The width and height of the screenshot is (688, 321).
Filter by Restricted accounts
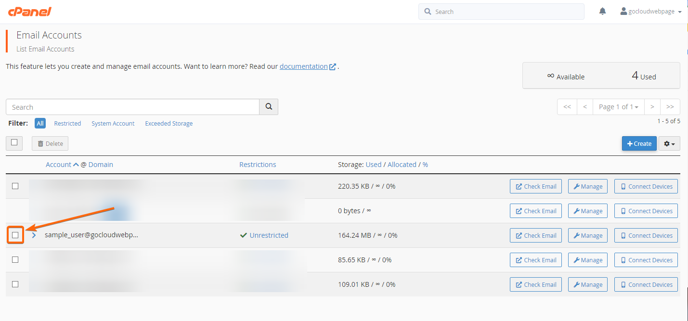(67, 124)
